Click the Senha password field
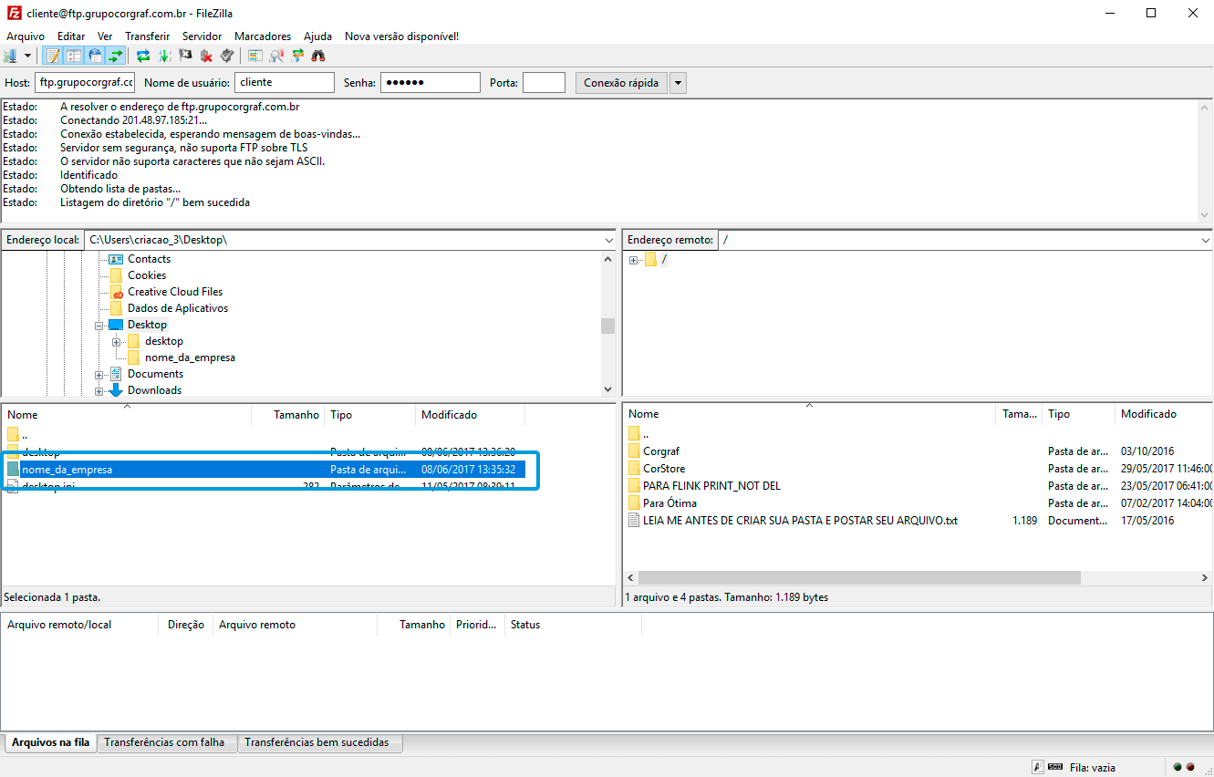Viewport: 1214px width, 777px height. [431, 83]
